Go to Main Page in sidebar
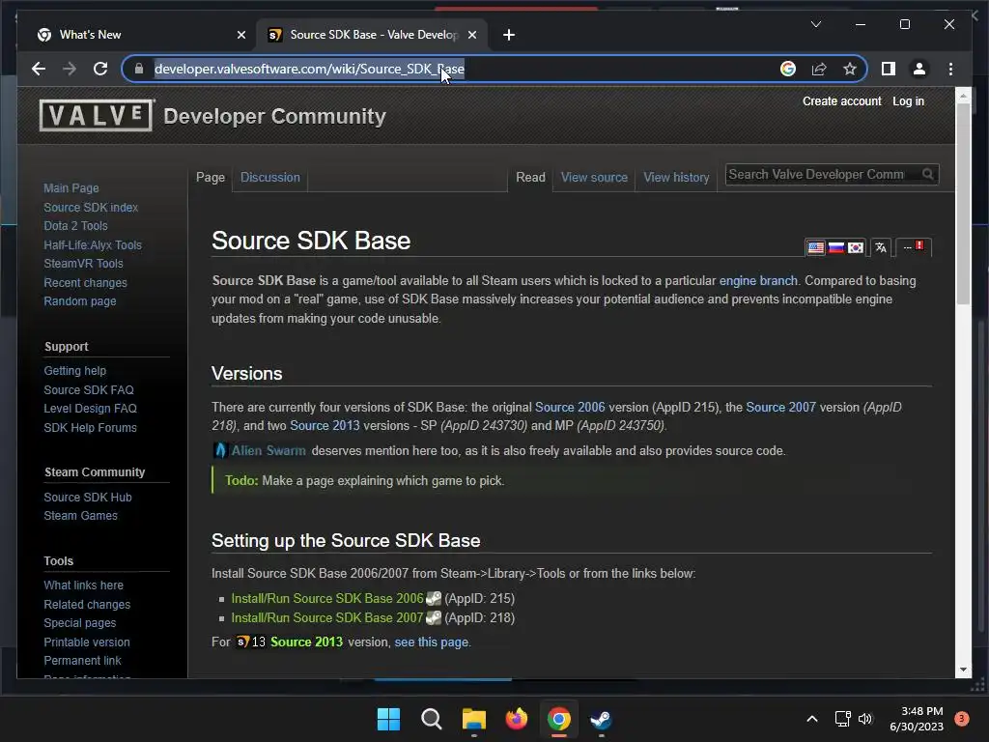The image size is (989, 742). point(71,188)
